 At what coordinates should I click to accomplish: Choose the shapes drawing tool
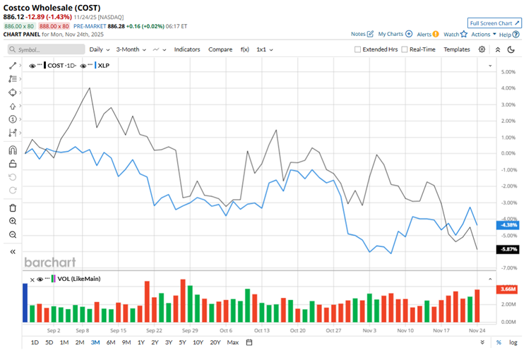[x=13, y=92]
